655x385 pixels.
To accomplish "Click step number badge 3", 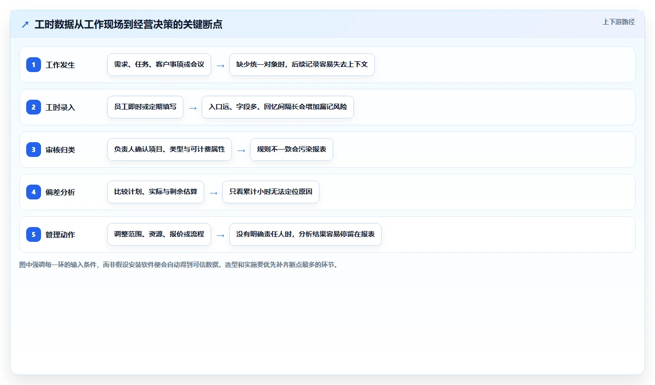I will [34, 150].
